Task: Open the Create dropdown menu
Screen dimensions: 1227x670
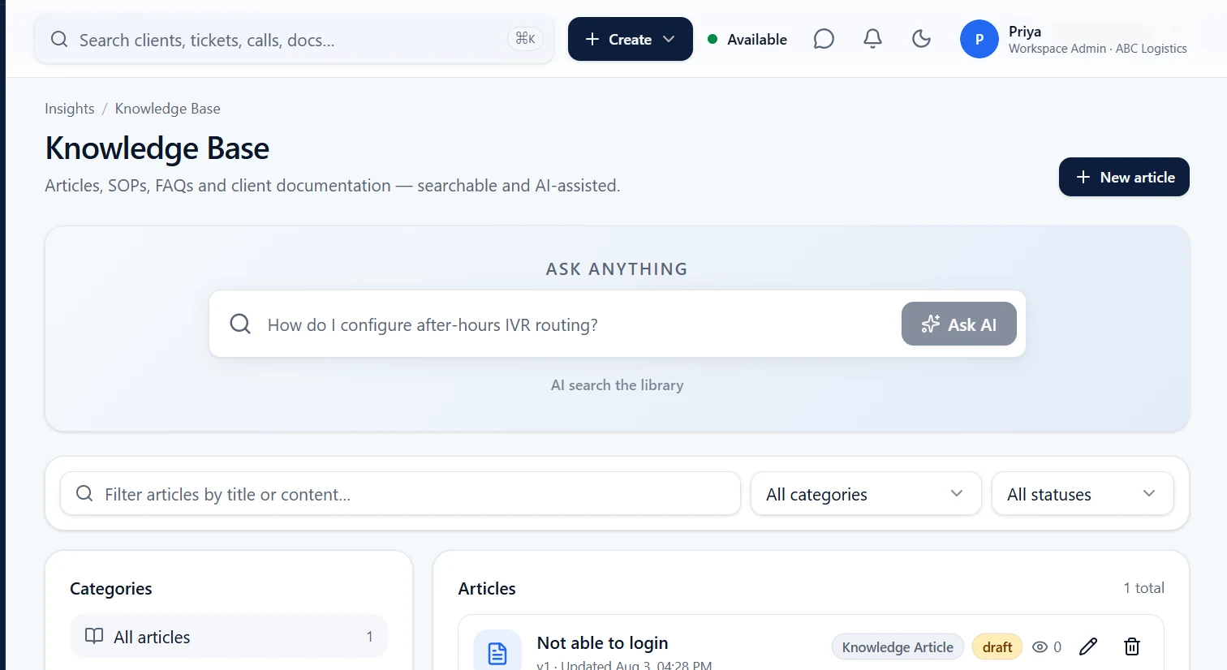Action: pyautogui.click(x=631, y=39)
